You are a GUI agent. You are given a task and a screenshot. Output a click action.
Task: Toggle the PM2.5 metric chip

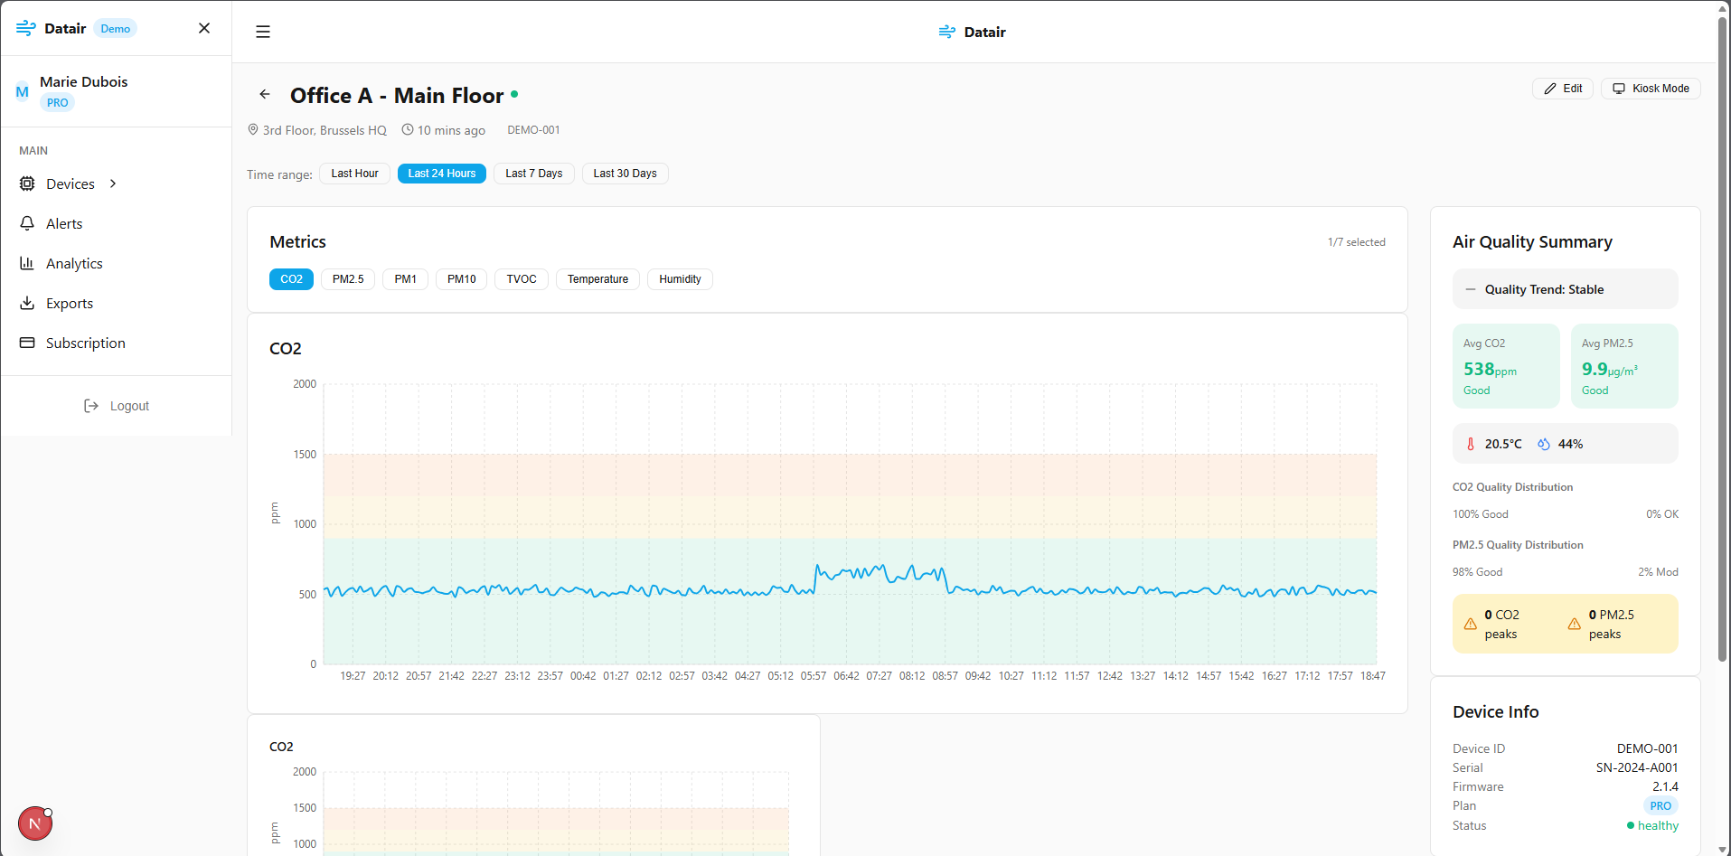click(x=348, y=279)
